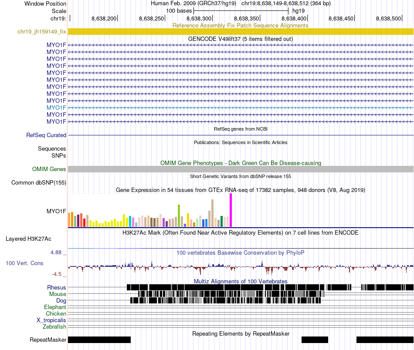This screenshot has height=350, width=414.
Task: Click the 'Window Position' label
Action: (45, 3)
